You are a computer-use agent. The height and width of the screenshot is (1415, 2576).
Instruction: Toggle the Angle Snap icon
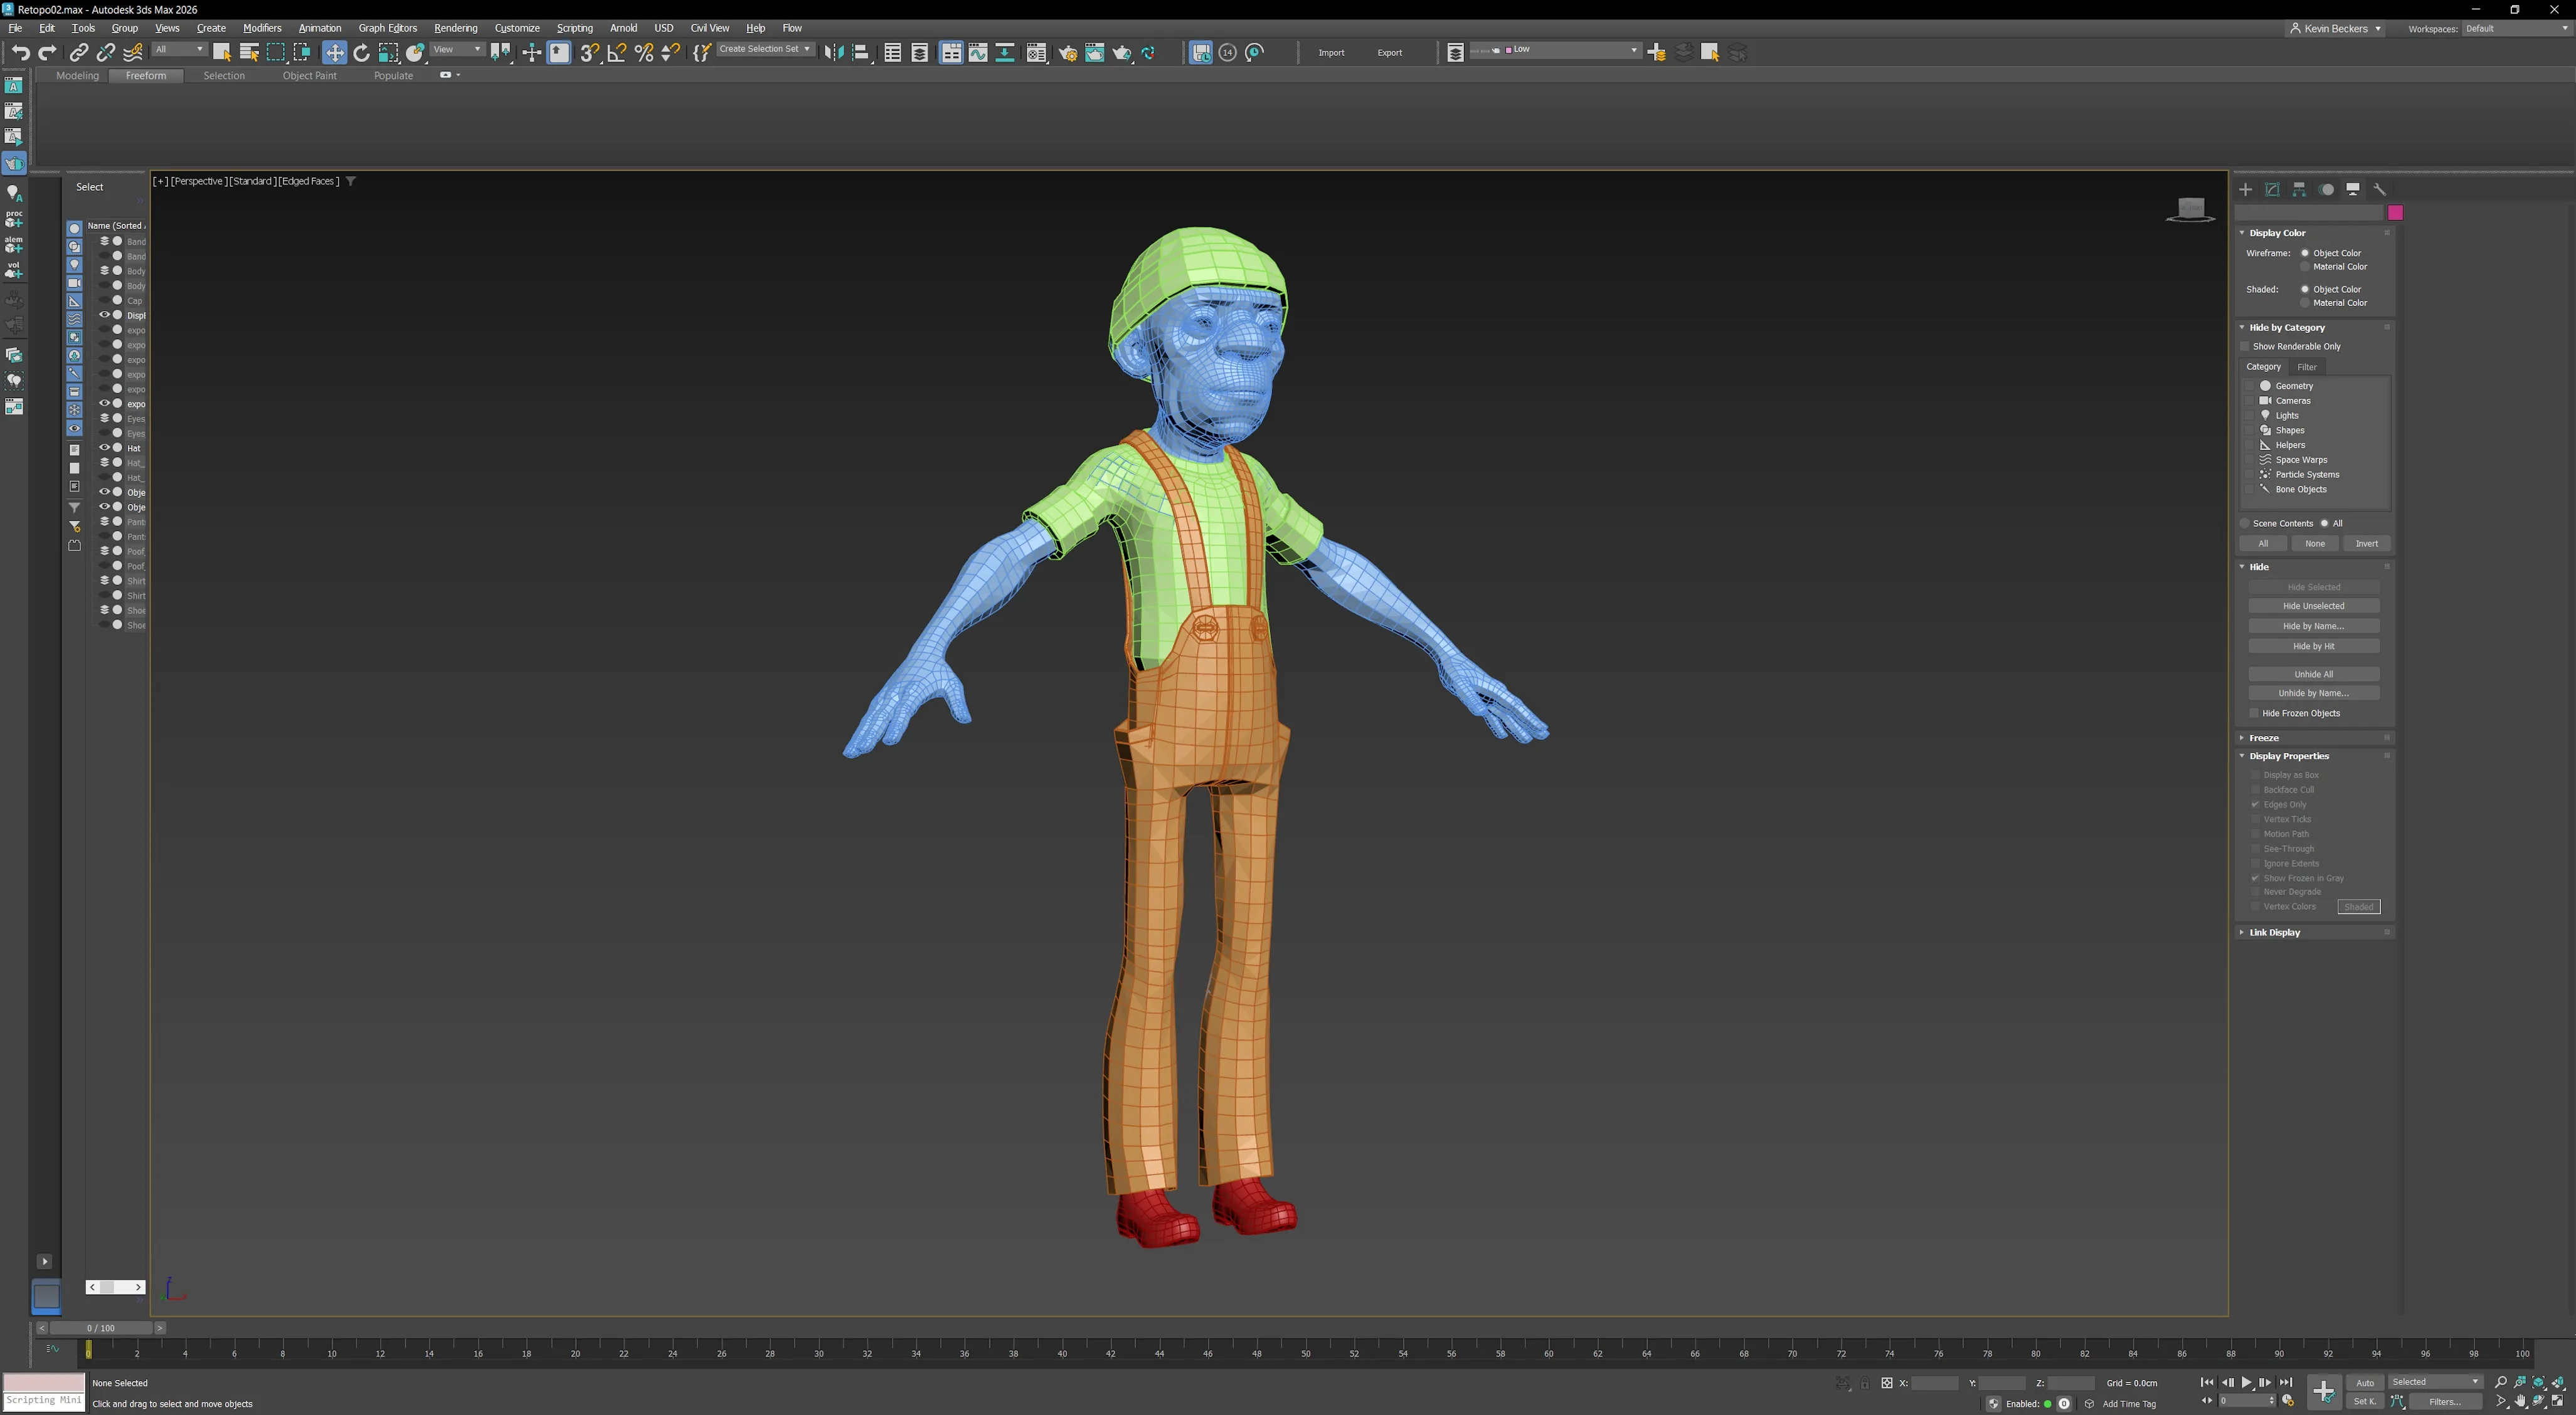[x=616, y=52]
